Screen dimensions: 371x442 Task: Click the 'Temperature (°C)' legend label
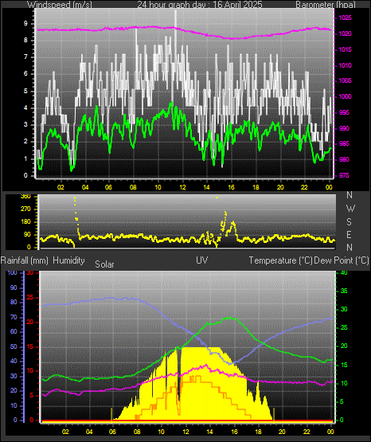click(x=280, y=260)
